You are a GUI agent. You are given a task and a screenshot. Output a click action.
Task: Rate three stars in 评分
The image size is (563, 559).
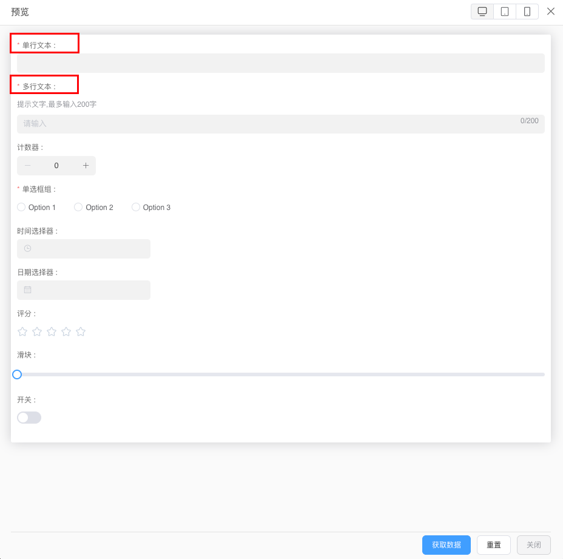tap(52, 331)
